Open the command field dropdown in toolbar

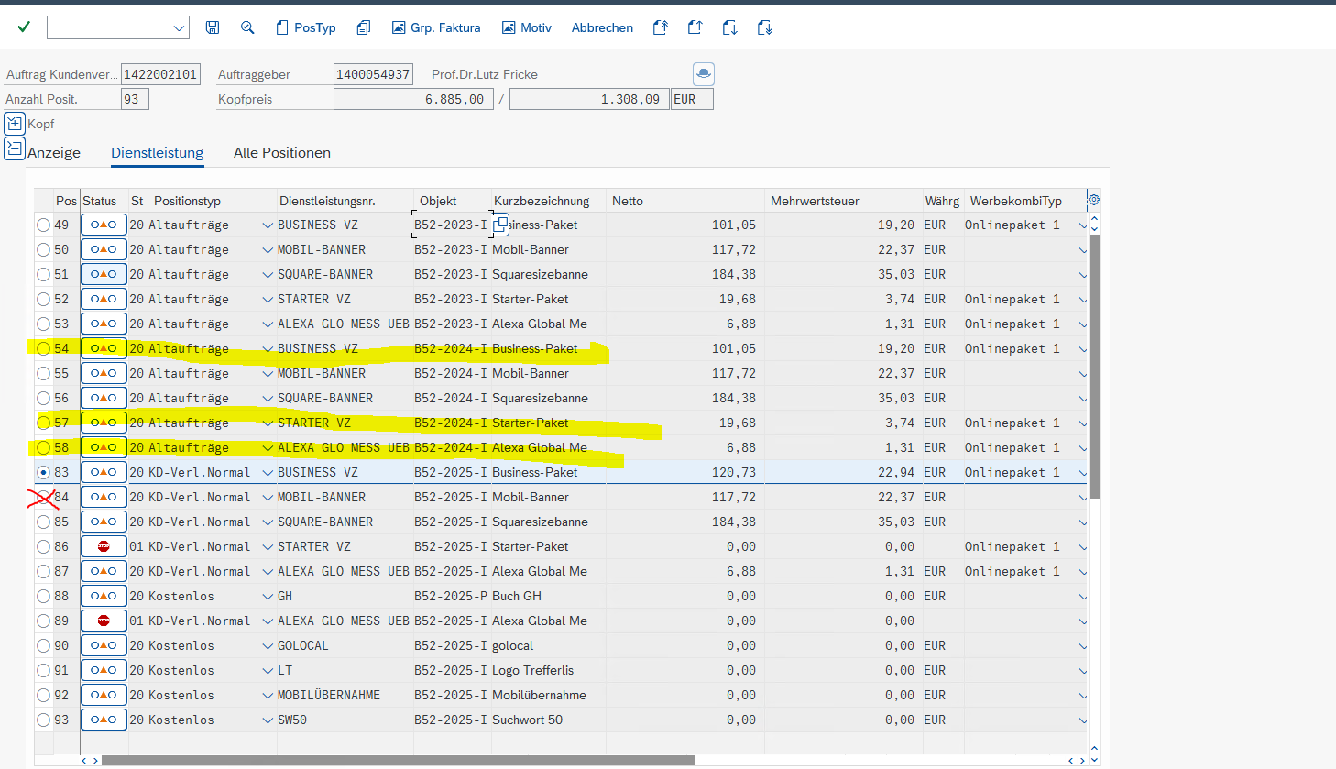(179, 28)
